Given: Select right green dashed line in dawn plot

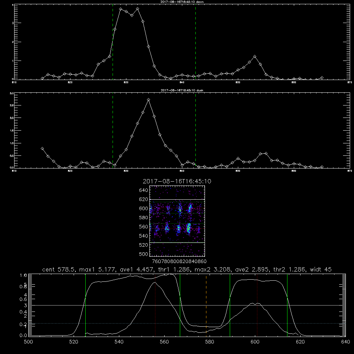Looking at the screenshot, I should (x=195, y=42).
